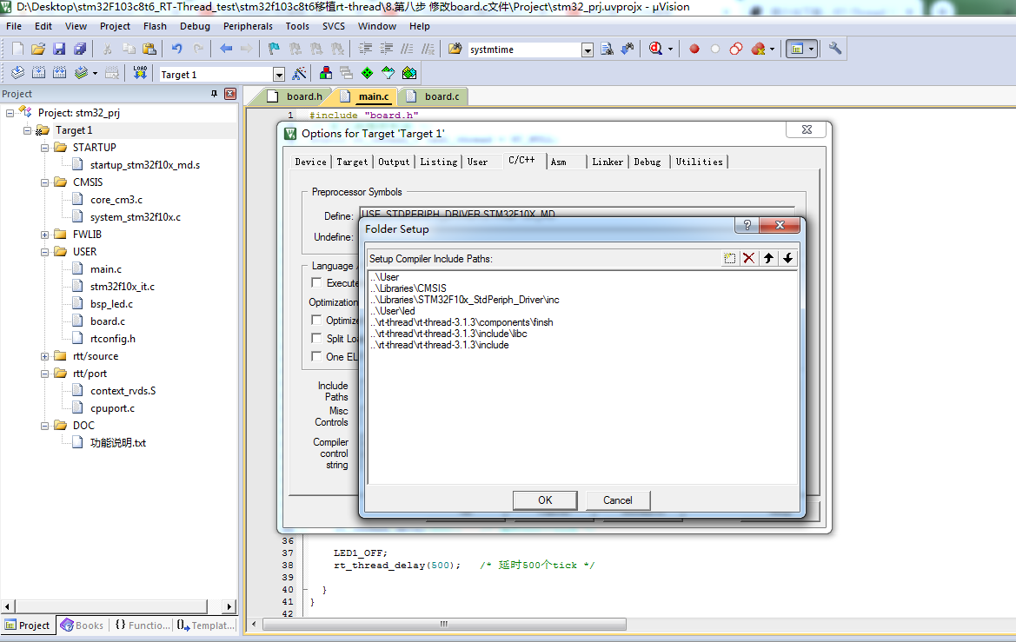Open the File menu

click(14, 26)
